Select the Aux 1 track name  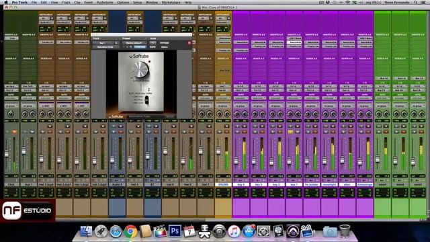pos(29,185)
